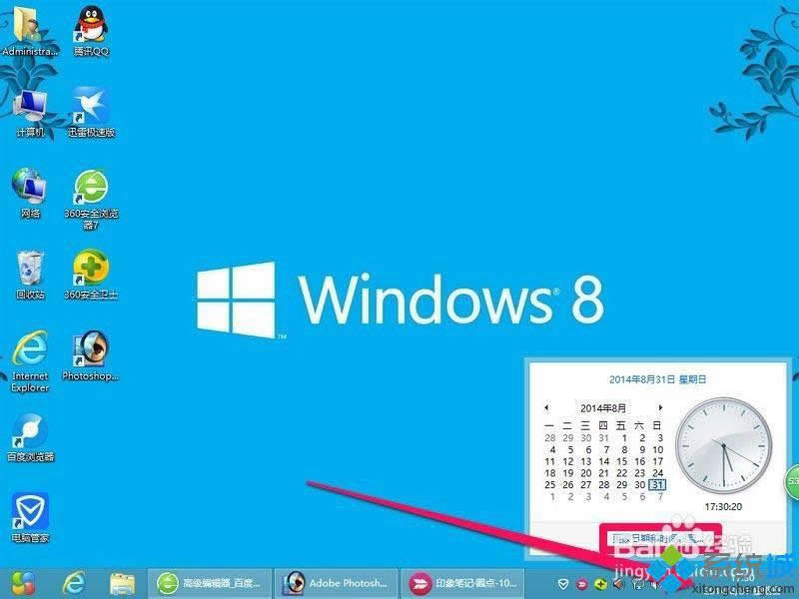Open 网络 (Network) icon

pyautogui.click(x=30, y=185)
